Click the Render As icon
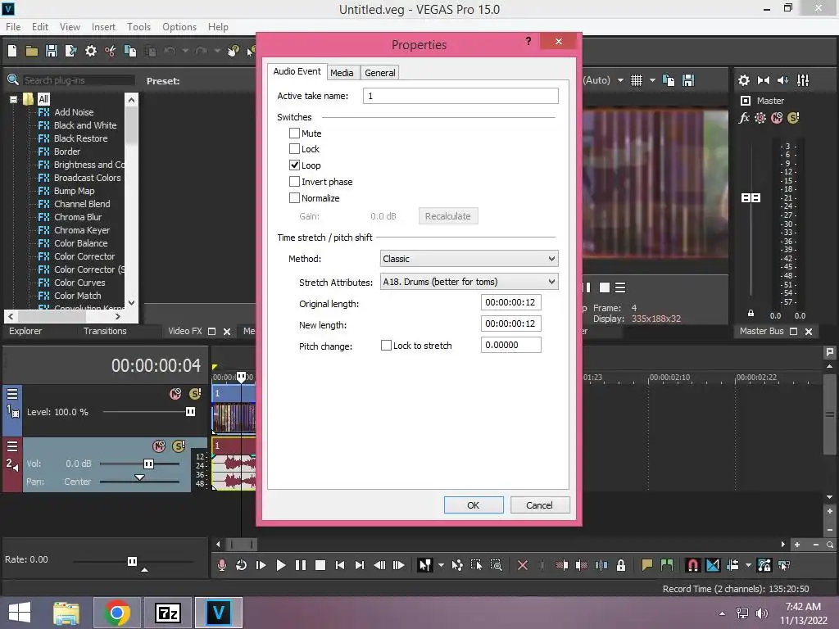Screen dimensions: 839x629 click(x=70, y=51)
